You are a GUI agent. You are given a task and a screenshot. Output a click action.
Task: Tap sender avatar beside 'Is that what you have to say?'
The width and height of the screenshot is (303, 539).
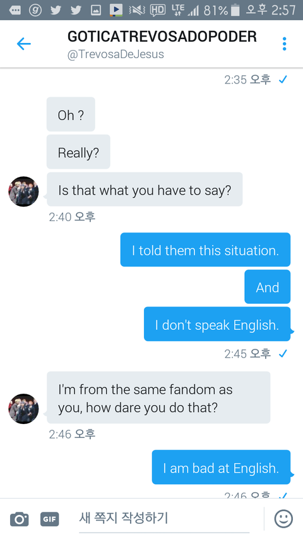(x=23, y=191)
